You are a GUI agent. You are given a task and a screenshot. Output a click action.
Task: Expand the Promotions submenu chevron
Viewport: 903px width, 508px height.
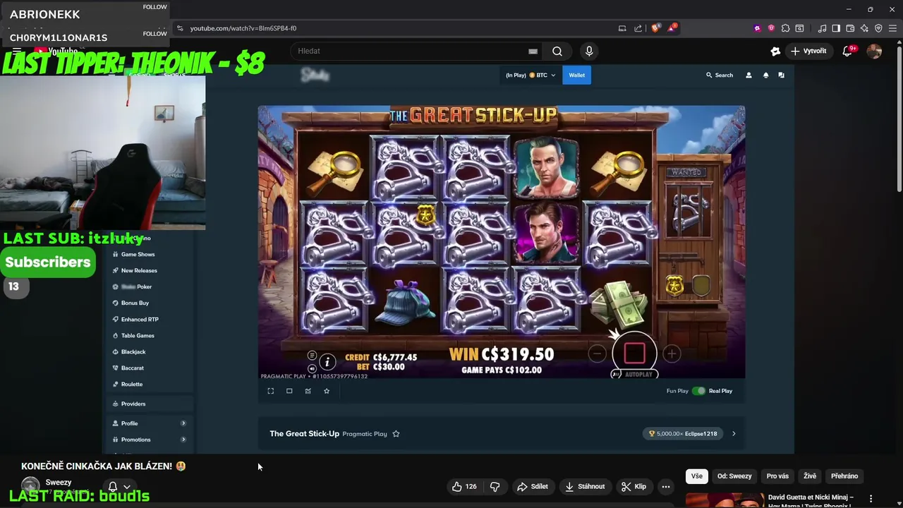click(183, 440)
